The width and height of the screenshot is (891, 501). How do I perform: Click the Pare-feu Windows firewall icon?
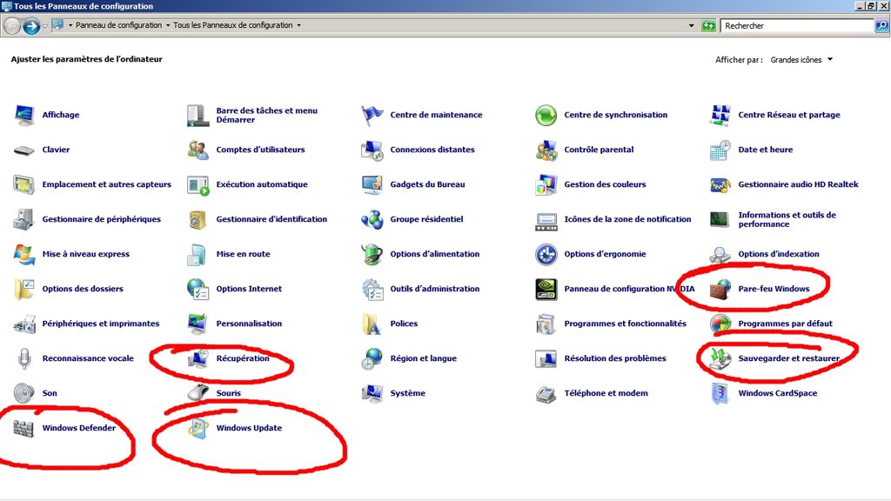(720, 289)
